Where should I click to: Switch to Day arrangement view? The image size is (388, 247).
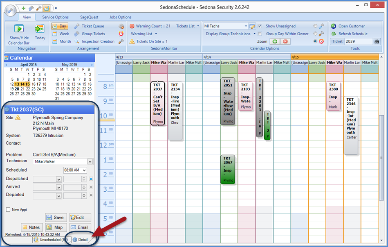point(59,26)
